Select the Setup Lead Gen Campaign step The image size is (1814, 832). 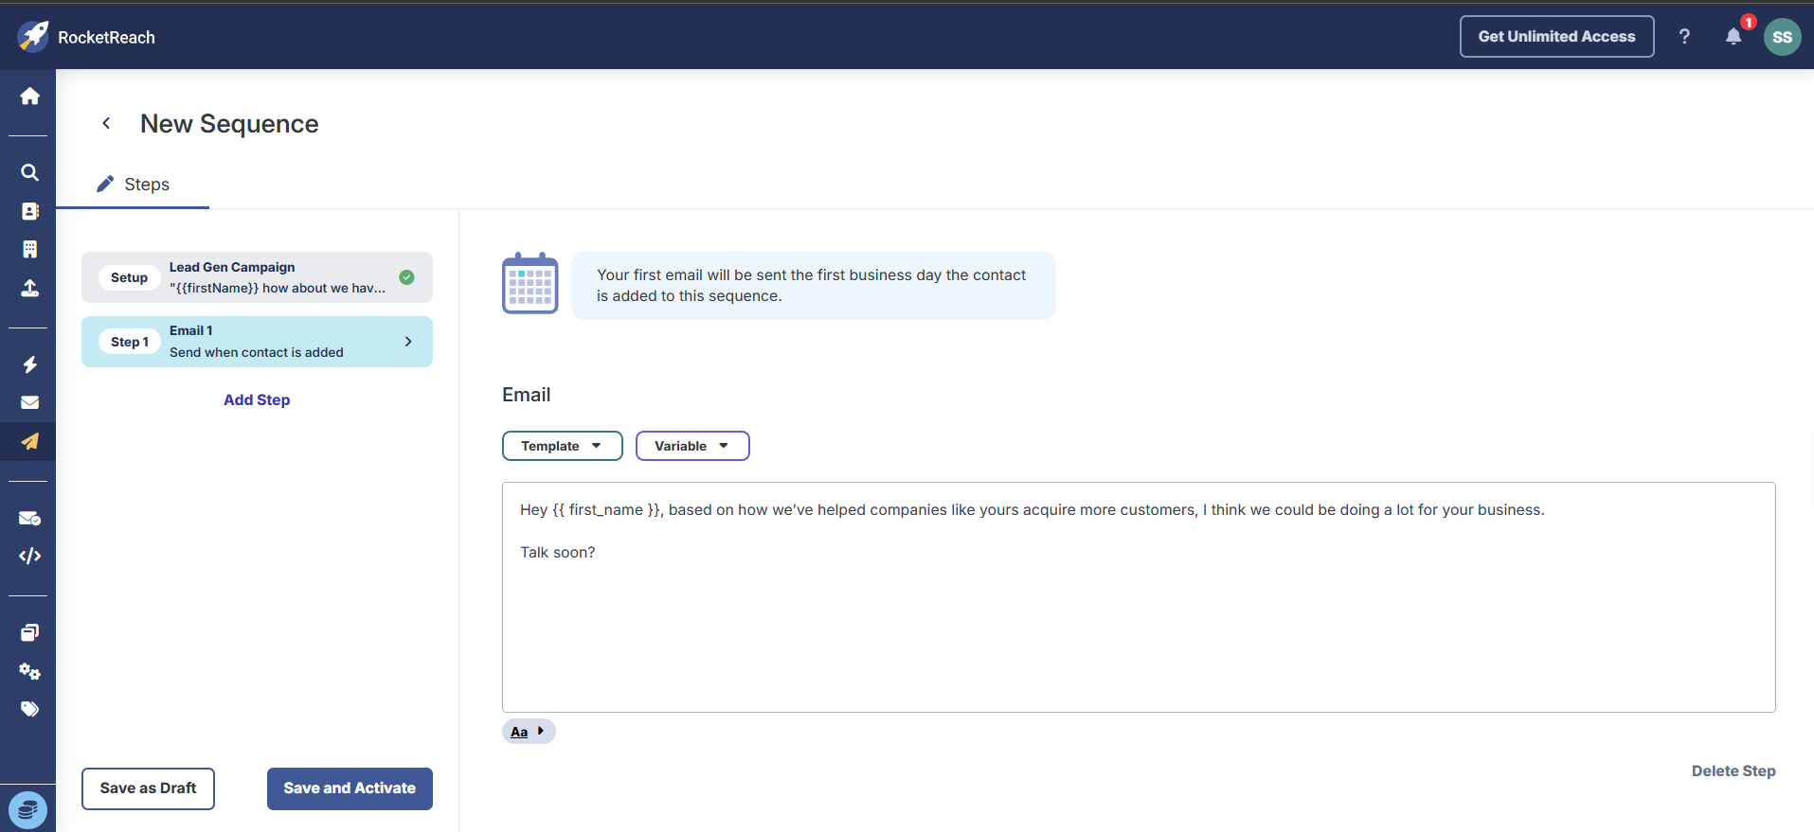(x=257, y=277)
